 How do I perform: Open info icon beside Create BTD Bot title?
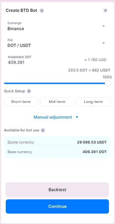(42, 11)
